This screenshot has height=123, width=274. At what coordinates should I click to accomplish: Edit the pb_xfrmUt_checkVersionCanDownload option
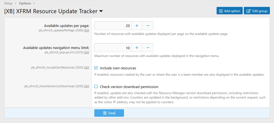click(x=87, y=86)
